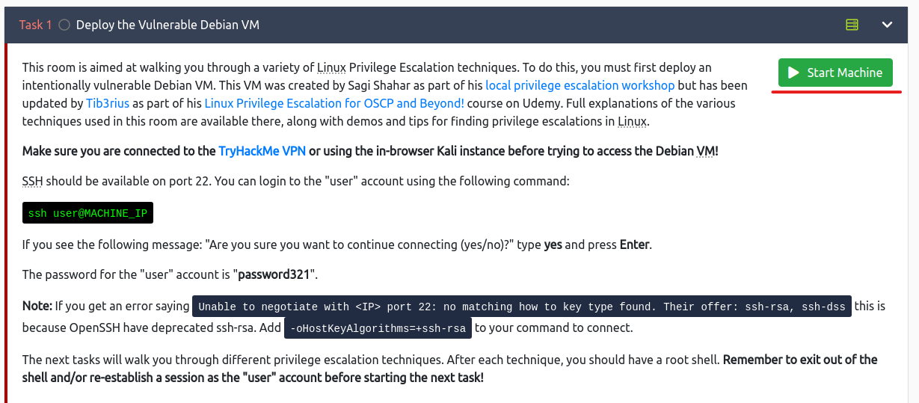Click the play triangle icon beside Start Machine
The width and height of the screenshot is (919, 403).
coord(793,73)
